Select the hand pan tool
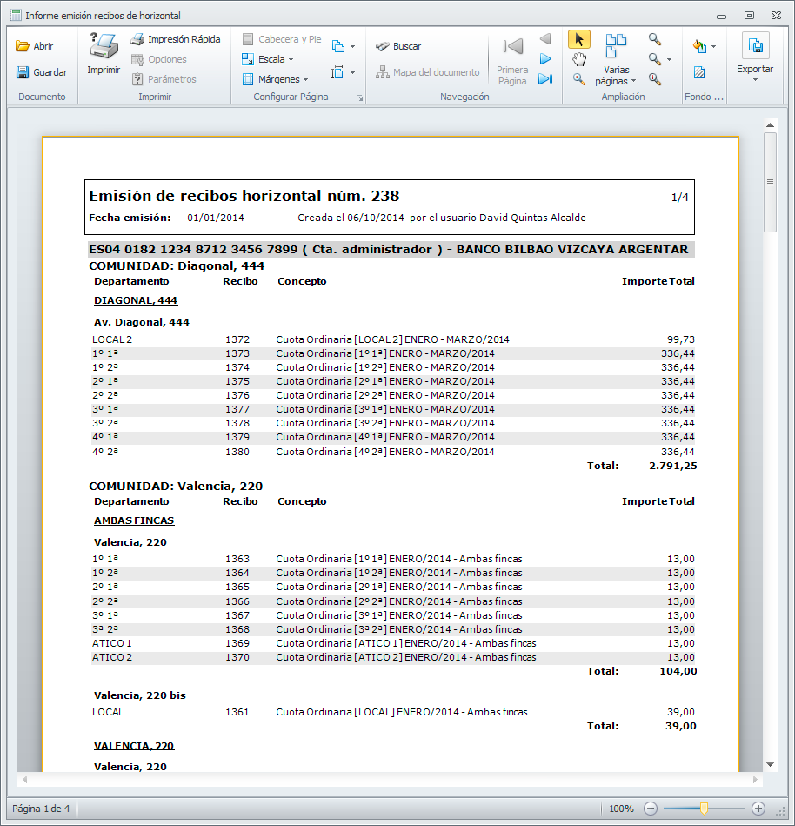Screen dimensions: 795x826 [x=579, y=59]
